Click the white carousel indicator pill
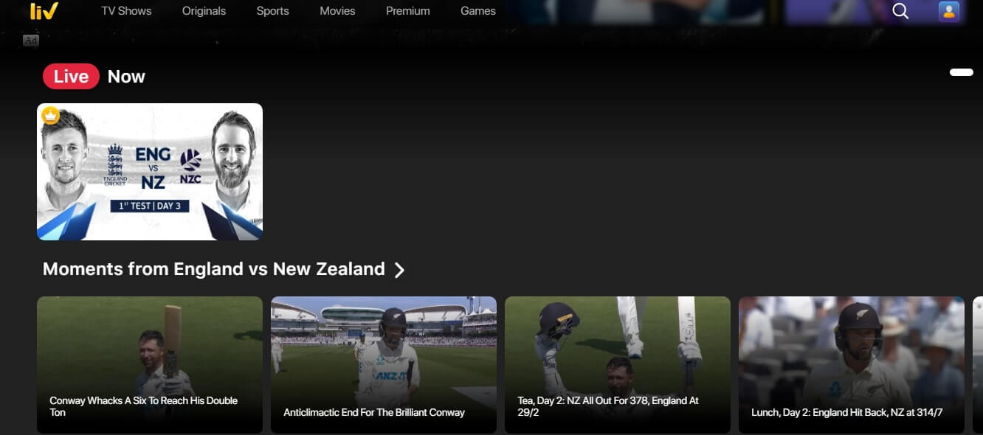Viewport: 983px width, 435px height. pyautogui.click(x=961, y=72)
